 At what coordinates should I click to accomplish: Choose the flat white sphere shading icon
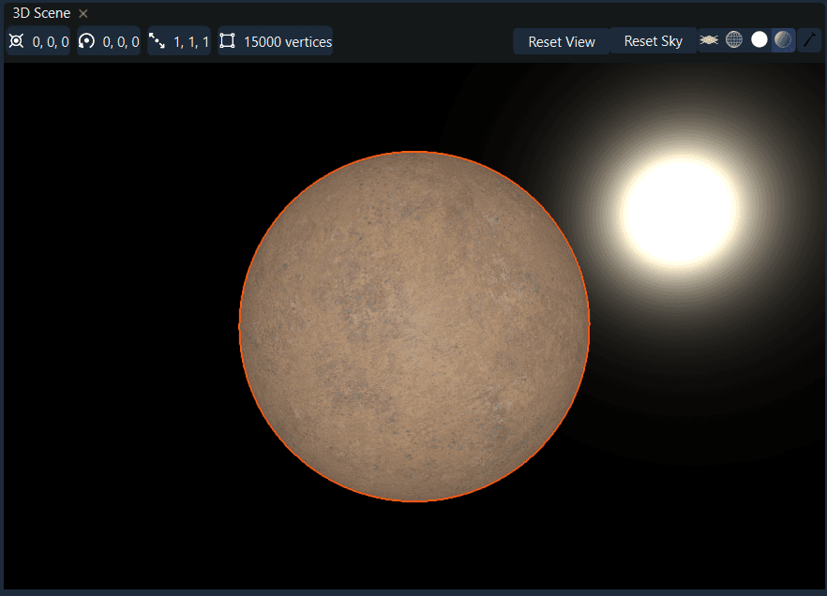click(759, 39)
